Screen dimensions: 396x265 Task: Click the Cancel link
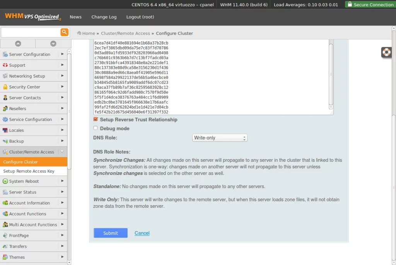142,233
